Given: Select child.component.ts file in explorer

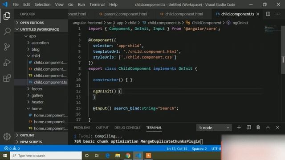Looking at the screenshot, I should (x=41, y=82).
